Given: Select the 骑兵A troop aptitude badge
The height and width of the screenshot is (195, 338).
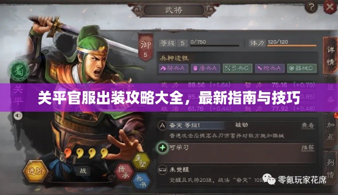Looking at the screenshot, I should coord(173,68).
